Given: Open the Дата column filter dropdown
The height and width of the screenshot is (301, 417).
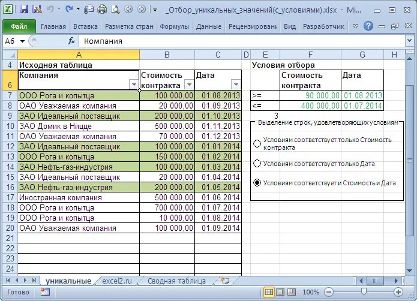Looking at the screenshot, I should 236,85.
